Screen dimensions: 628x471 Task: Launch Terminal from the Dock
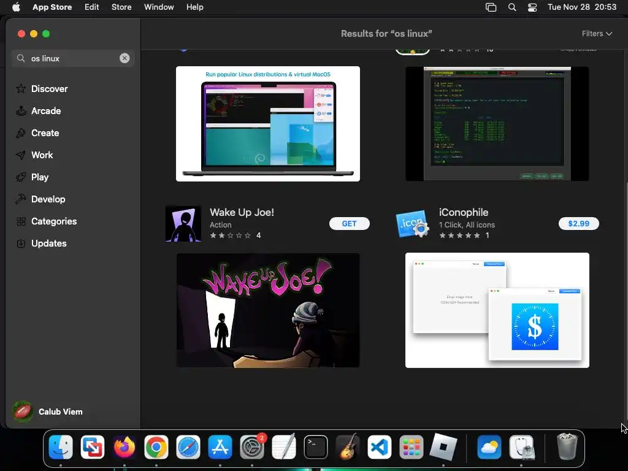[x=316, y=447]
